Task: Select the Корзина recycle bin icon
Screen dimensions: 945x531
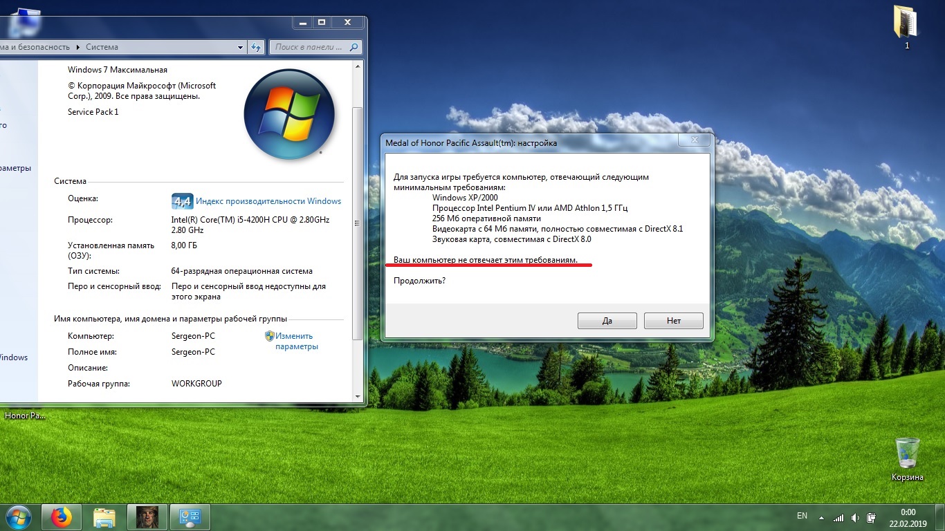Action: click(x=907, y=459)
